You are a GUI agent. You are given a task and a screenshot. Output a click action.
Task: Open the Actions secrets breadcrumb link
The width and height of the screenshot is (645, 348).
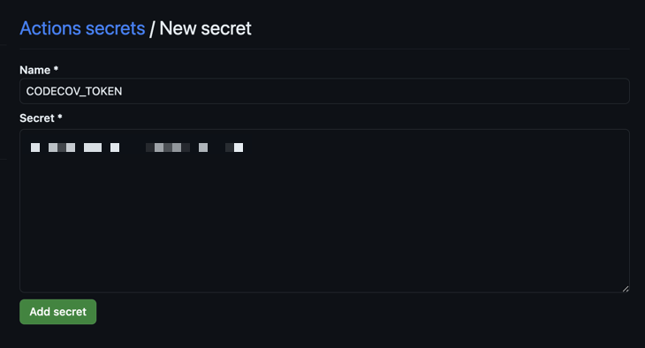tap(82, 28)
